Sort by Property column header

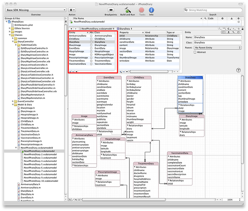click(132, 32)
